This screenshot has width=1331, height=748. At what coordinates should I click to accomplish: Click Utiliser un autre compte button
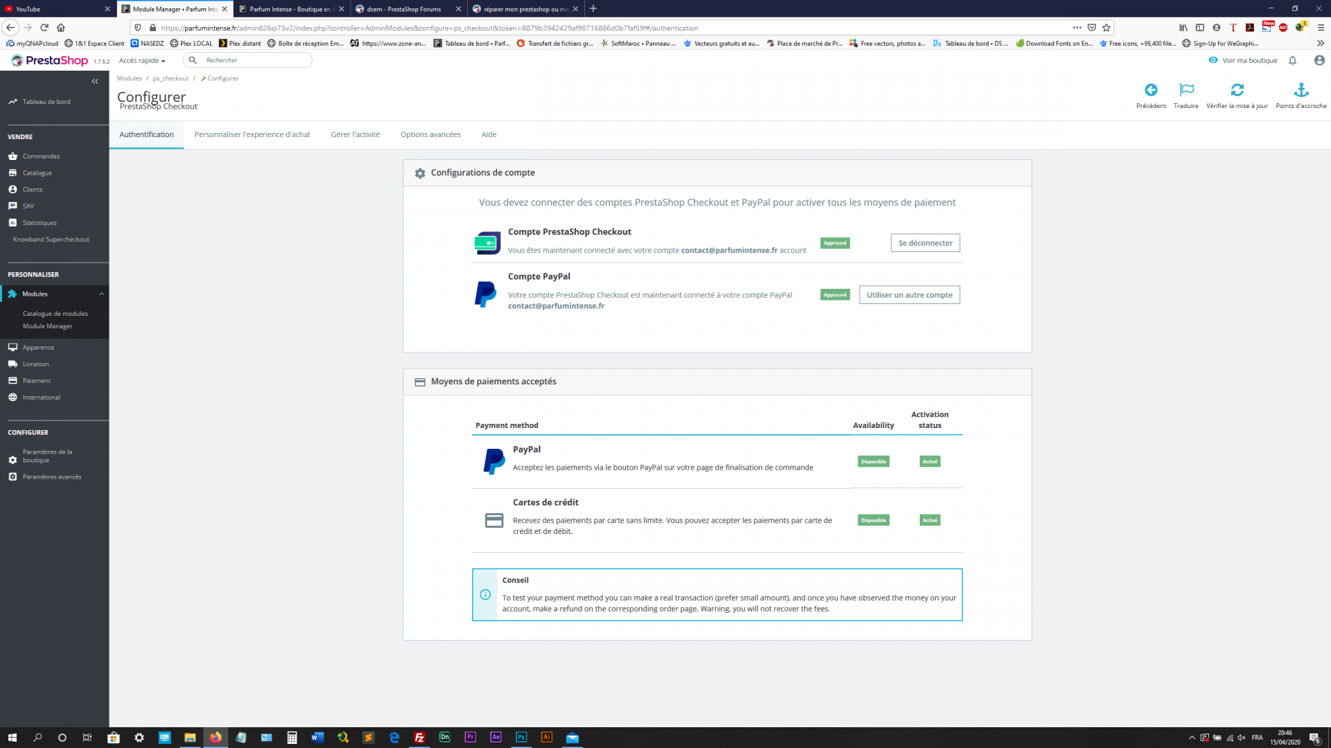point(909,295)
